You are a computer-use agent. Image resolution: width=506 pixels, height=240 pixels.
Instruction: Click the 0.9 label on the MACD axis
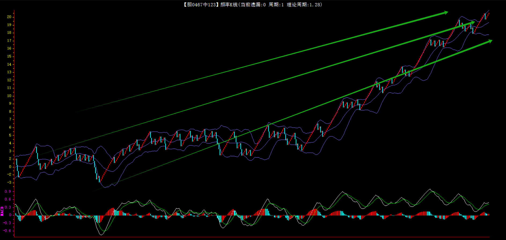[x=8, y=191]
